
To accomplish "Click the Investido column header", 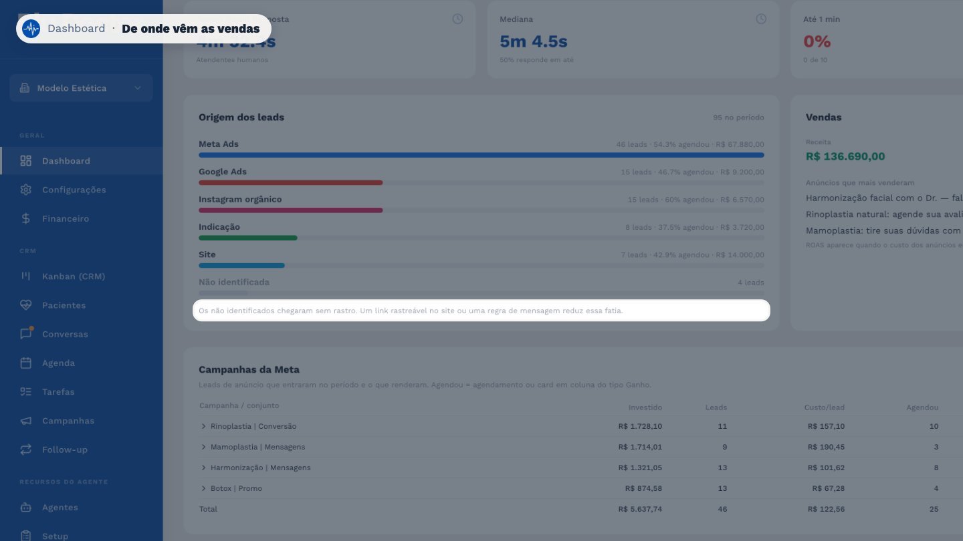I will [645, 407].
